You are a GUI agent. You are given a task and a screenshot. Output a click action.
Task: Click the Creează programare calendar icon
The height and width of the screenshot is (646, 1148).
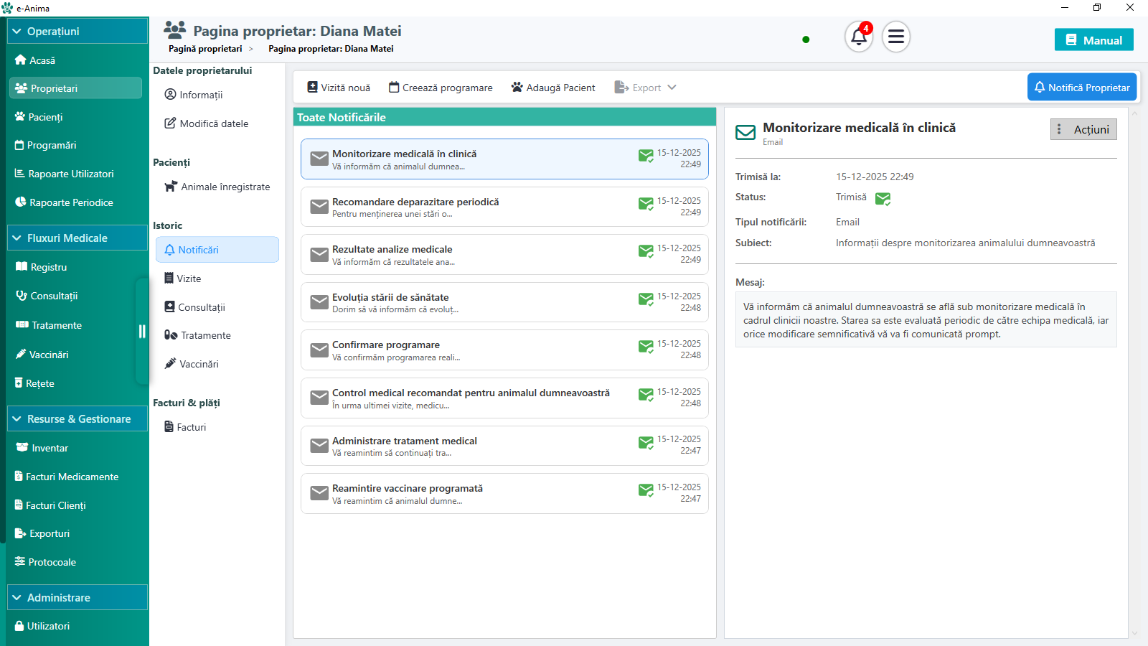tap(394, 88)
